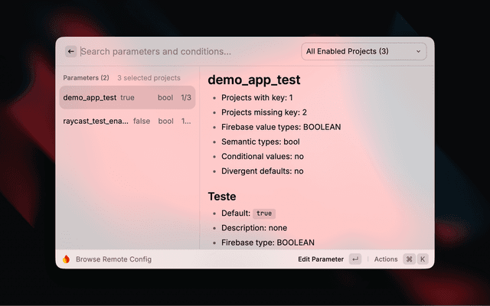This screenshot has height=306, width=490.
Task: Select the raycast_test_ena... parameter row
Action: click(x=127, y=121)
